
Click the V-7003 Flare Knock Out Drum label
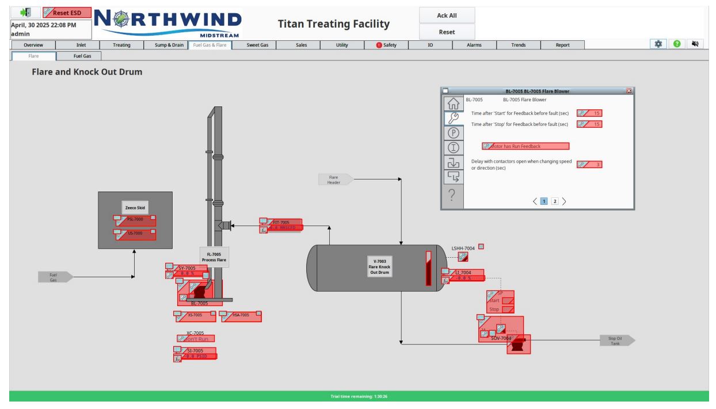coord(380,267)
